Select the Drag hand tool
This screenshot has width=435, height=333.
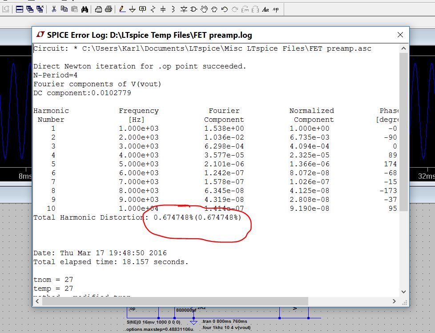tap(214, 9)
